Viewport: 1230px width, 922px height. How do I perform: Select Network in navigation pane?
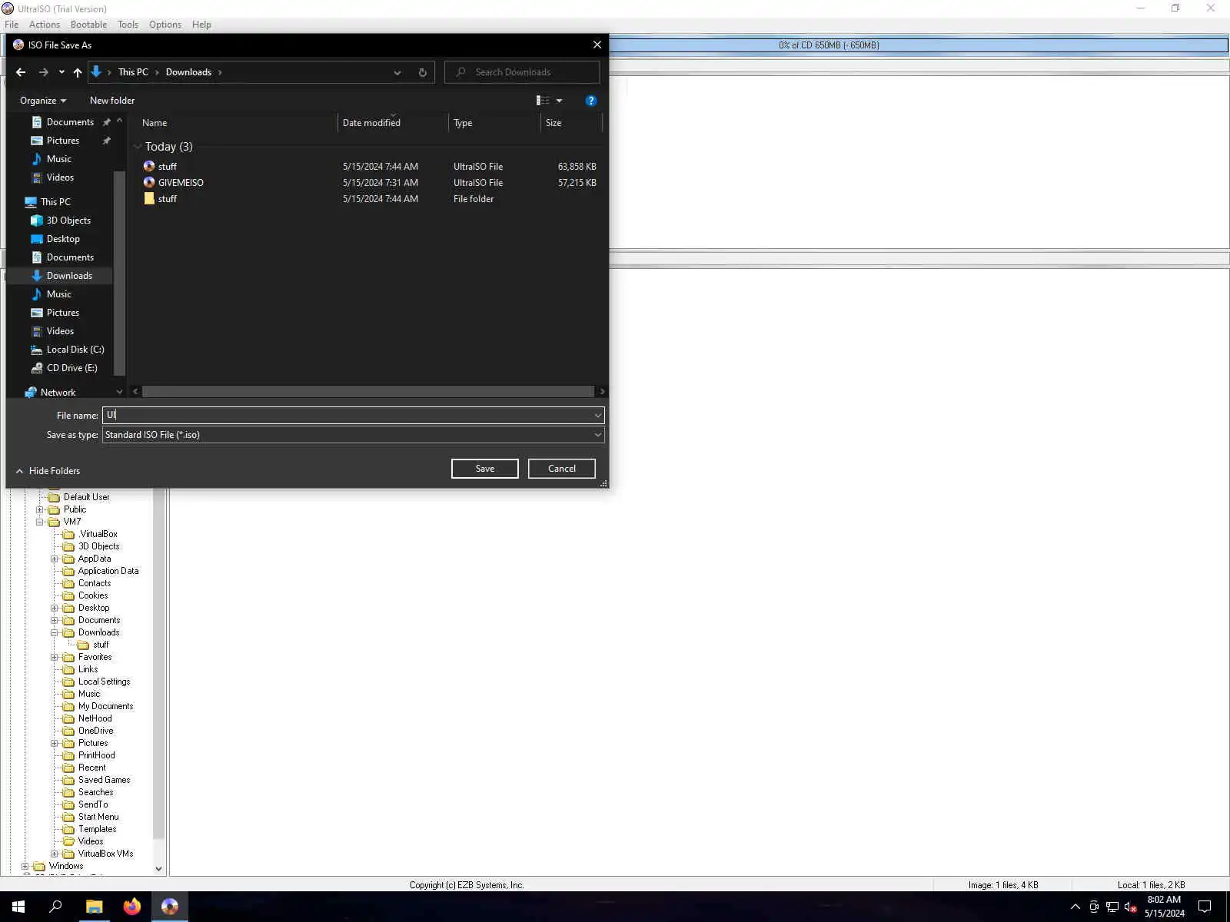tap(58, 393)
